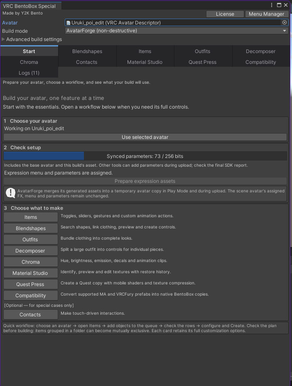Image resolution: width=292 pixels, height=386 pixels.
Task: Click 'Made by Y2K Bento' text
Action: click(x=23, y=13)
